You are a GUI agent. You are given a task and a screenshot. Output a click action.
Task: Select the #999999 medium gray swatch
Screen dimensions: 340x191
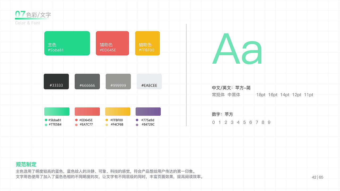118,81
